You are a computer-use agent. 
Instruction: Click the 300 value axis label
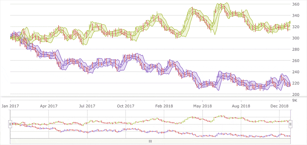(296, 38)
